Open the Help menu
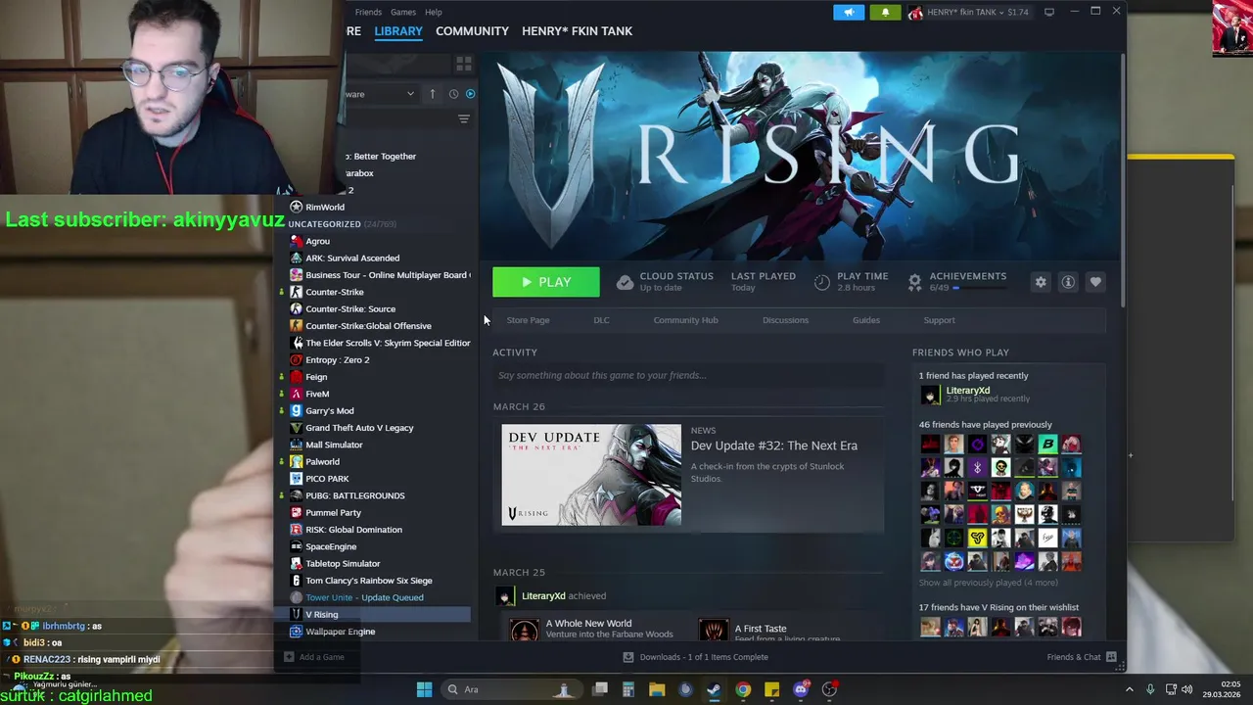Image resolution: width=1253 pixels, height=705 pixels. tap(434, 12)
